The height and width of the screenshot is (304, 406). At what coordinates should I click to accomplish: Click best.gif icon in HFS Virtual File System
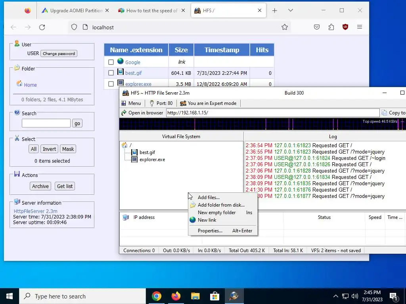134,152
